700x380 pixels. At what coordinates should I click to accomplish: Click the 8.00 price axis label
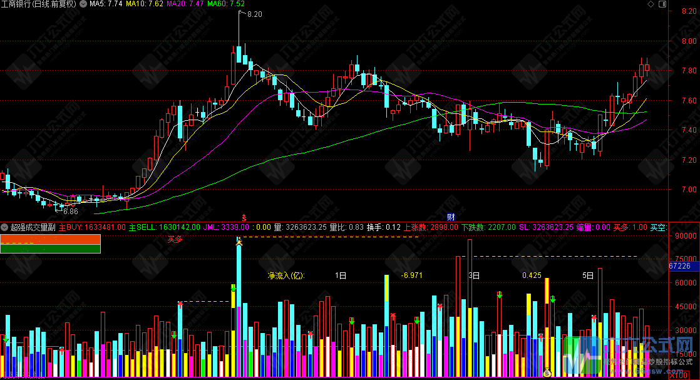coord(689,41)
